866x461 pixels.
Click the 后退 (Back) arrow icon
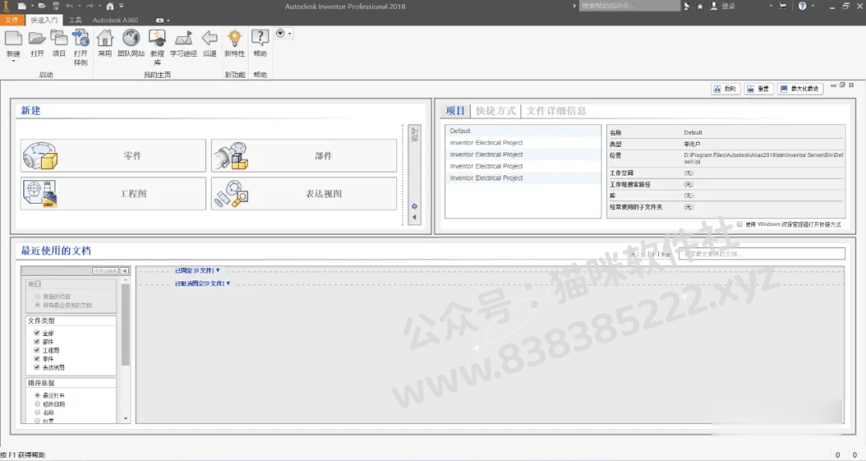pyautogui.click(x=209, y=38)
